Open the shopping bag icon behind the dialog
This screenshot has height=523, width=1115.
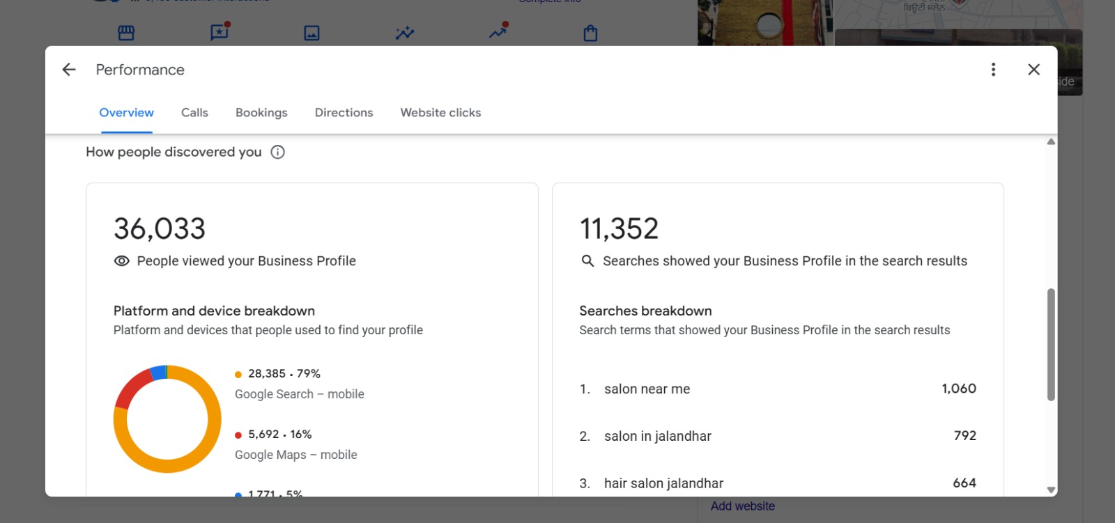590,33
